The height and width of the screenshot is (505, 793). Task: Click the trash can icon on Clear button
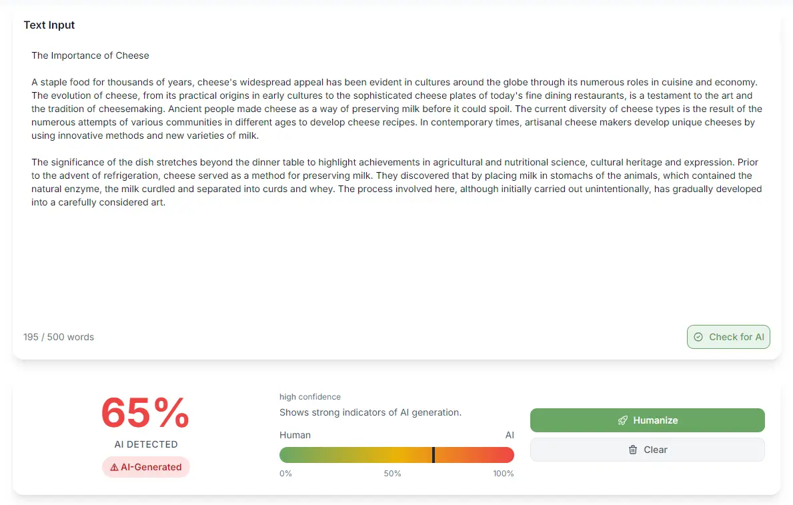(x=633, y=450)
